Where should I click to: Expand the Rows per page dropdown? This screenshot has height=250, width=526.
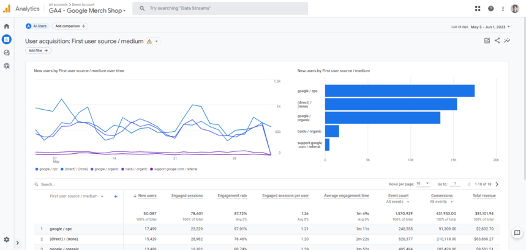423,184
